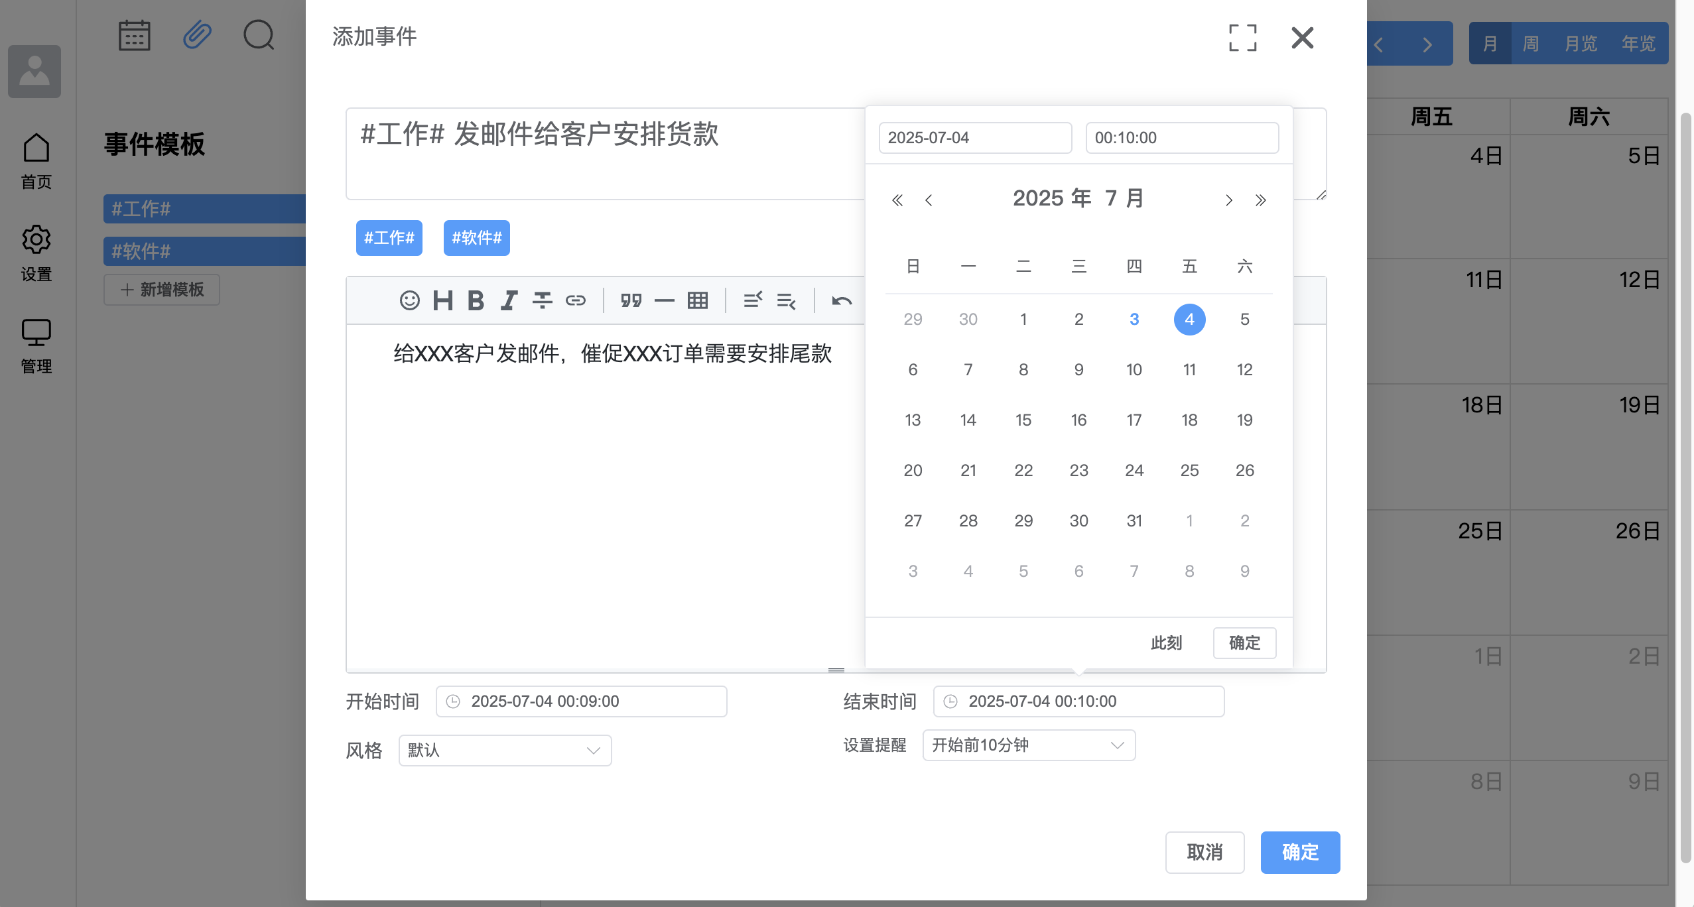1694x907 pixels.
Task: Go to next period in background calendar
Action: (1427, 44)
